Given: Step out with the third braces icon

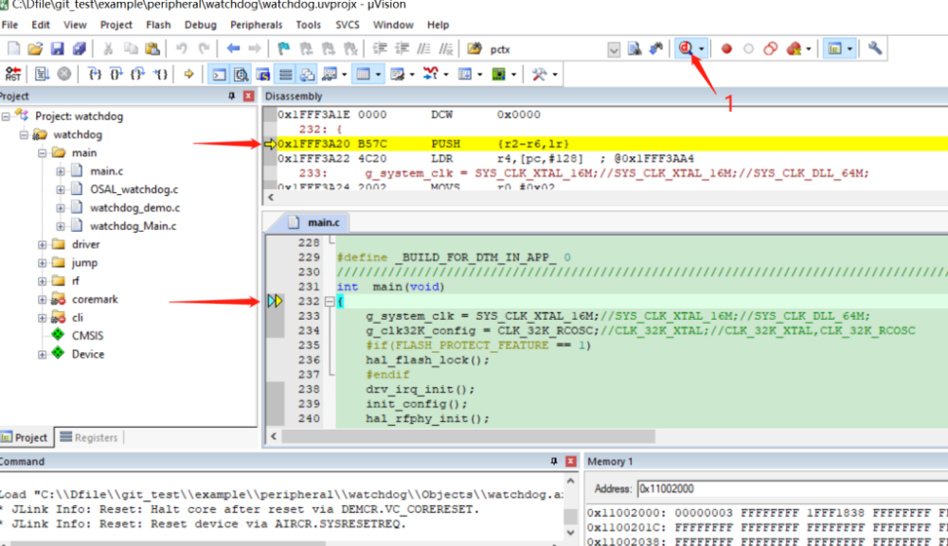Looking at the screenshot, I should 138,75.
